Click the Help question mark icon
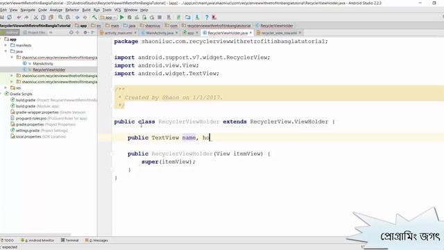 pos(207,17)
